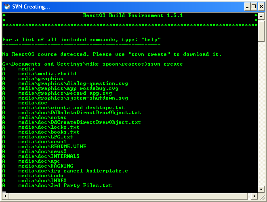
Task: Click the media\doc\apc line
Action: pyautogui.click(x=31, y=161)
